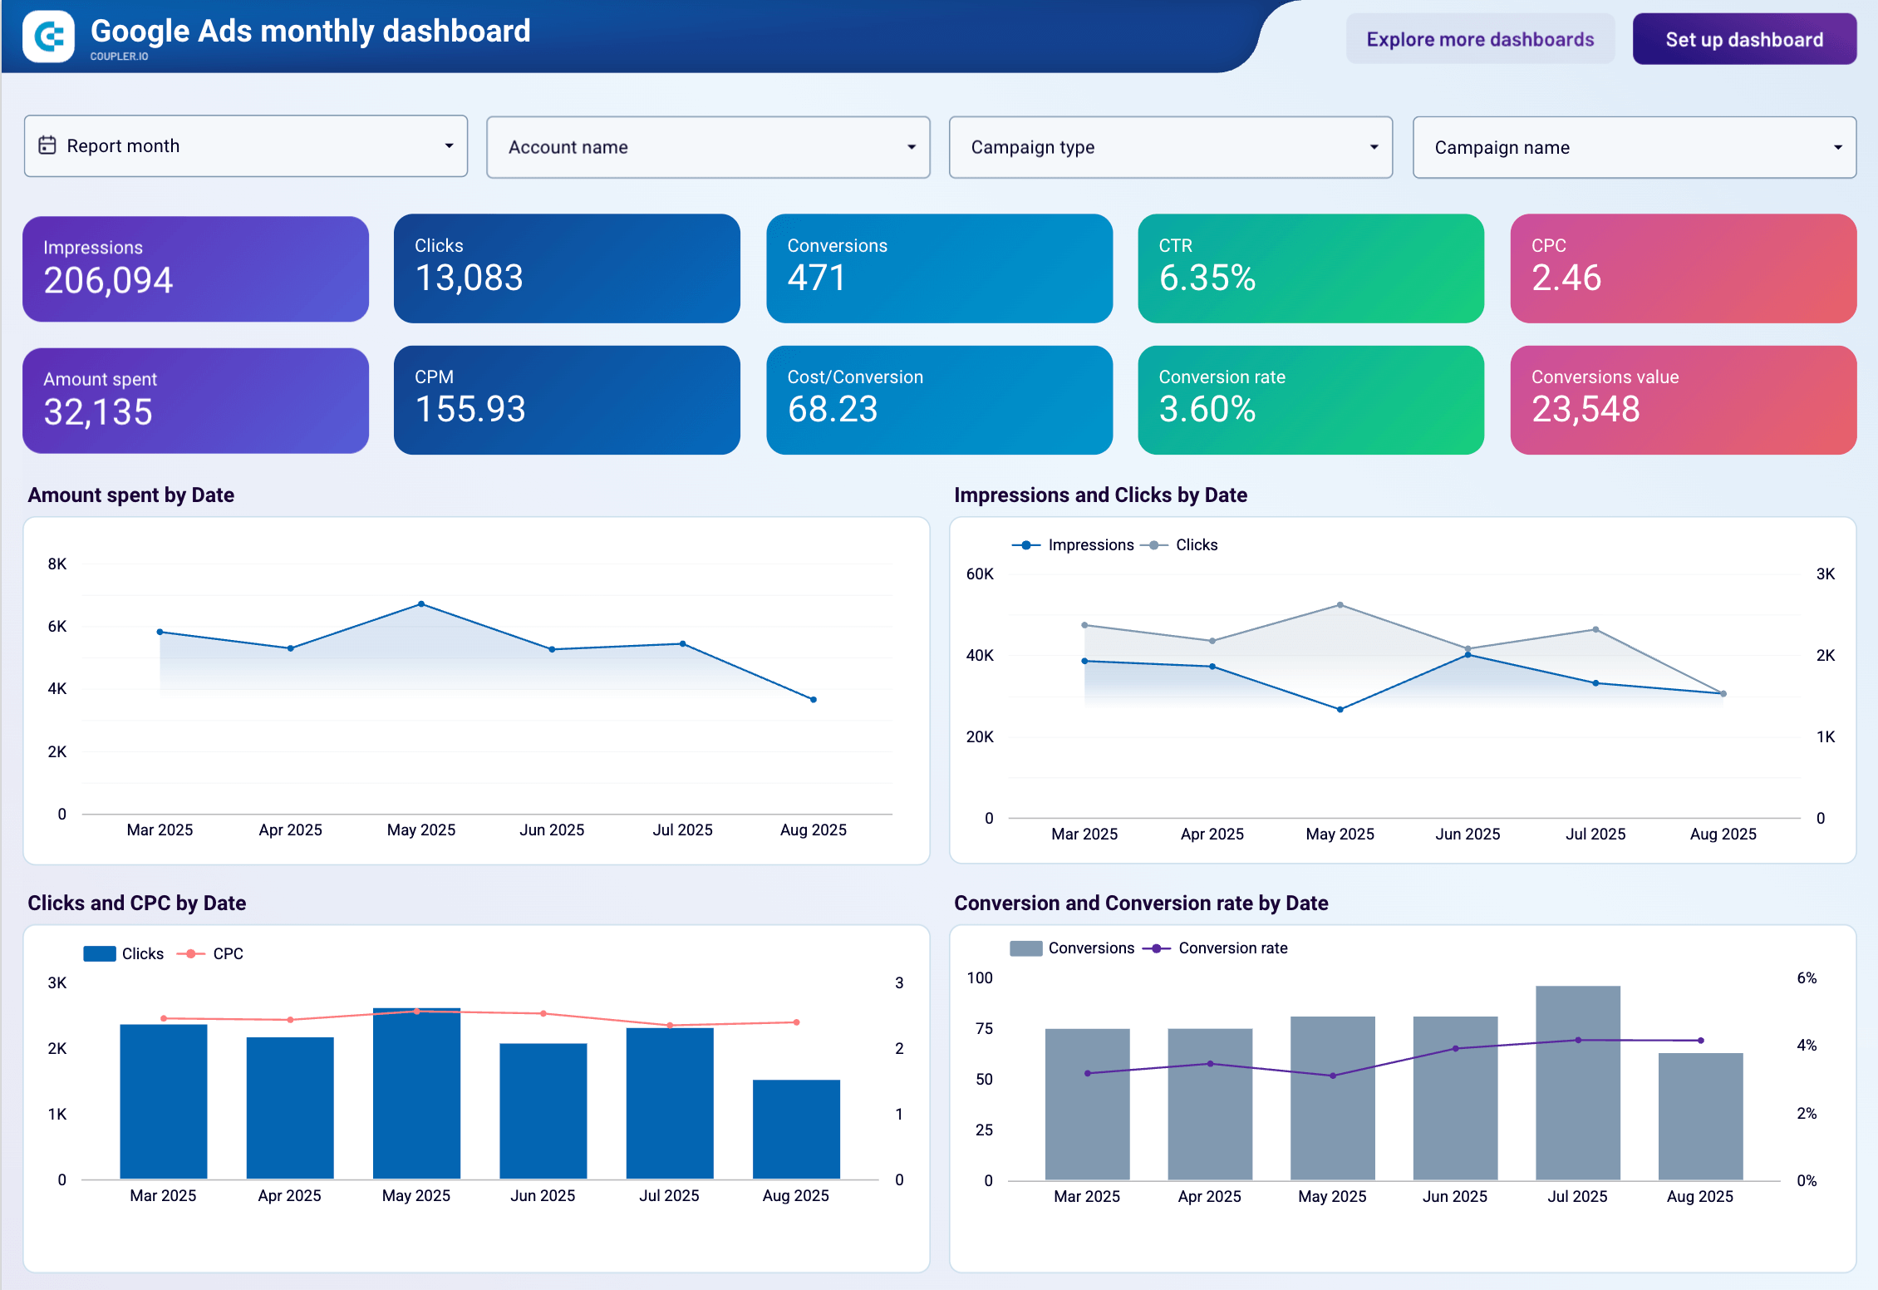1878x1290 pixels.
Task: Select the Impressions 206,094 scorecard
Action: click(195, 269)
